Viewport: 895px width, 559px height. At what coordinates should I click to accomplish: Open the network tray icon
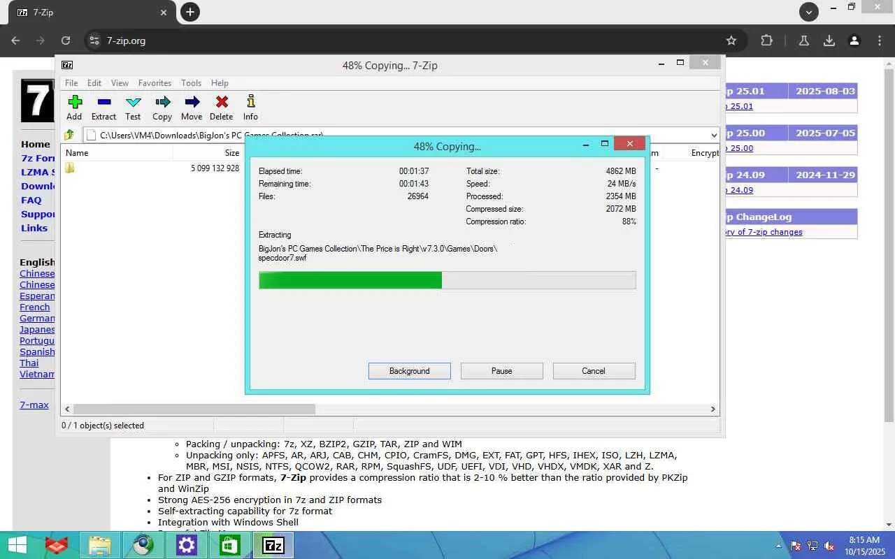[812, 546]
